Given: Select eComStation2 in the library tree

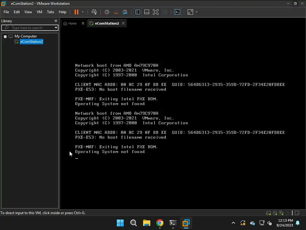Looking at the screenshot, I should (x=31, y=41).
